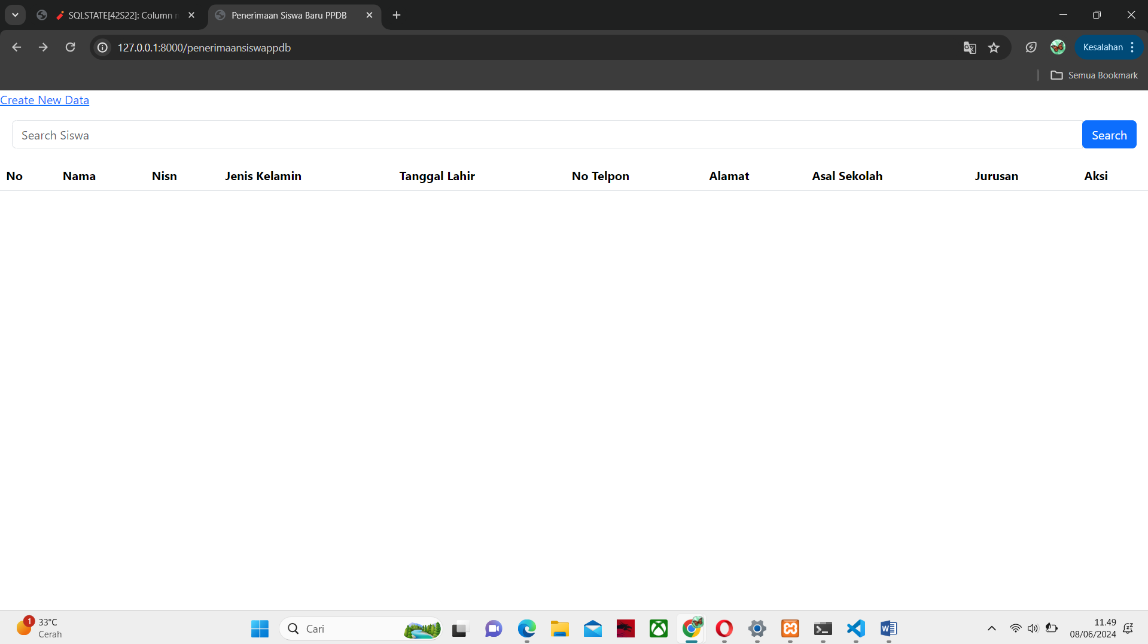1148x644 pixels.
Task: Click the browser reload page icon
Action: 70,47
